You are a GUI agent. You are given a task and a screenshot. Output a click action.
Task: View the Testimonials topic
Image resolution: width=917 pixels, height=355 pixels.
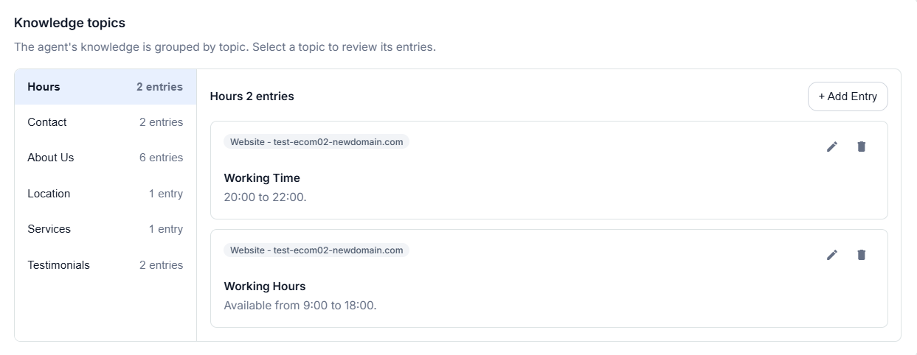pos(105,265)
